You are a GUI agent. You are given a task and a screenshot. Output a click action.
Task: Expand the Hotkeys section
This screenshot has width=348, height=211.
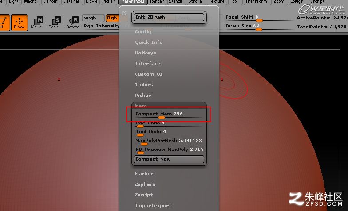point(146,53)
